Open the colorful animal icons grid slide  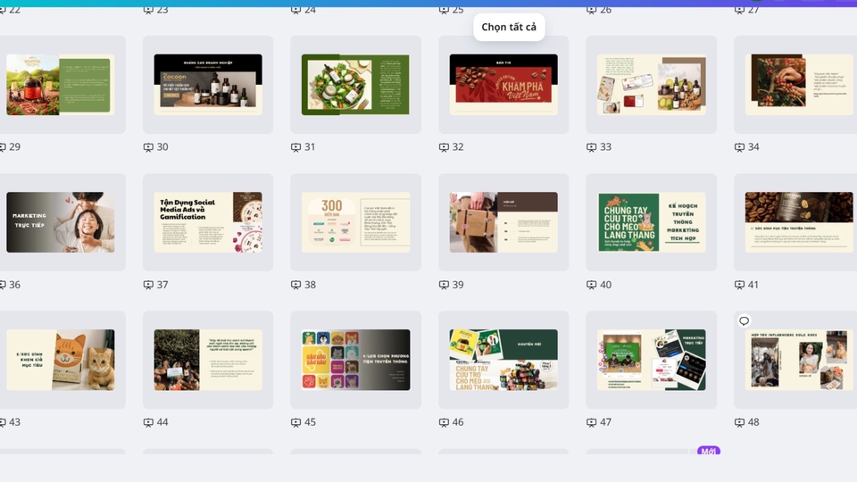(355, 360)
